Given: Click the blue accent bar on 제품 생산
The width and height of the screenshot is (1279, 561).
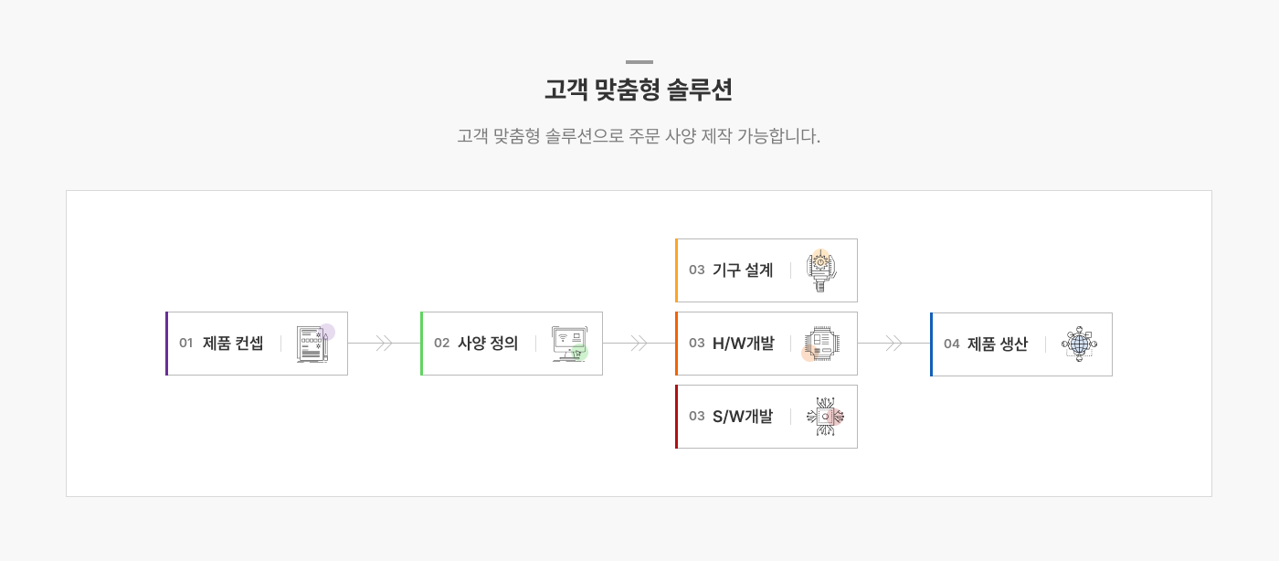Looking at the screenshot, I should 932,344.
